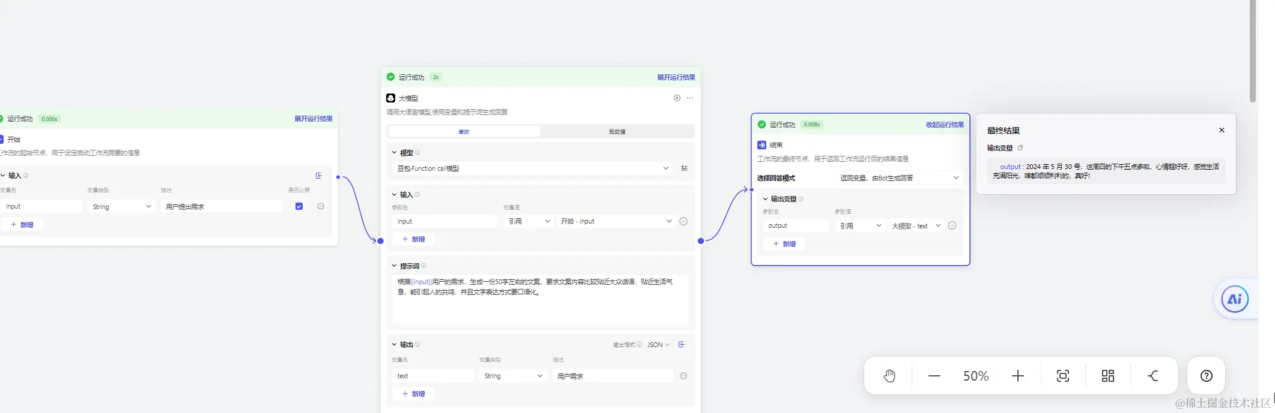
Task: Add new output variable in 大模型 node
Action: 414,394
